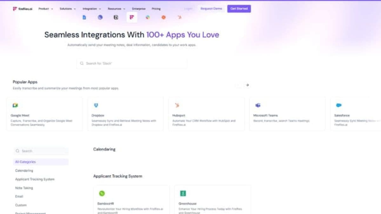The image size is (381, 214).
Task: Select Applicant Tracking System in sidebar
Action: click(35, 179)
